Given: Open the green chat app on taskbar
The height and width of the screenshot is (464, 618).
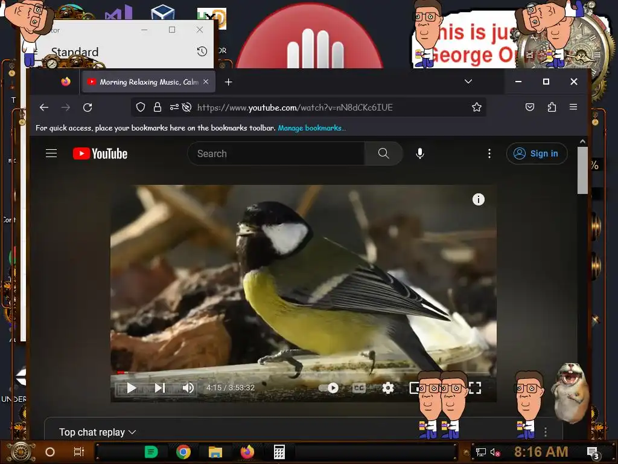Looking at the screenshot, I should 151,452.
